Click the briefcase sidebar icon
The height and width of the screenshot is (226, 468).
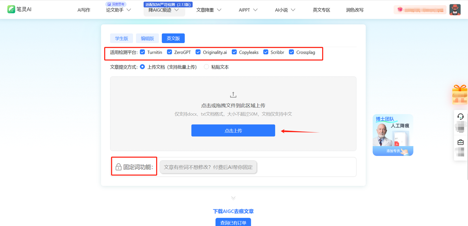pyautogui.click(x=461, y=142)
